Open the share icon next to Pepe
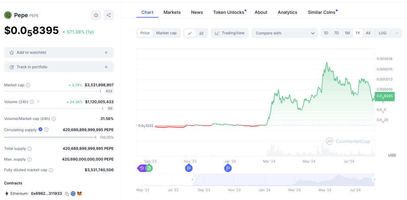Image resolution: width=407 pixels, height=200 pixels. 109,15
